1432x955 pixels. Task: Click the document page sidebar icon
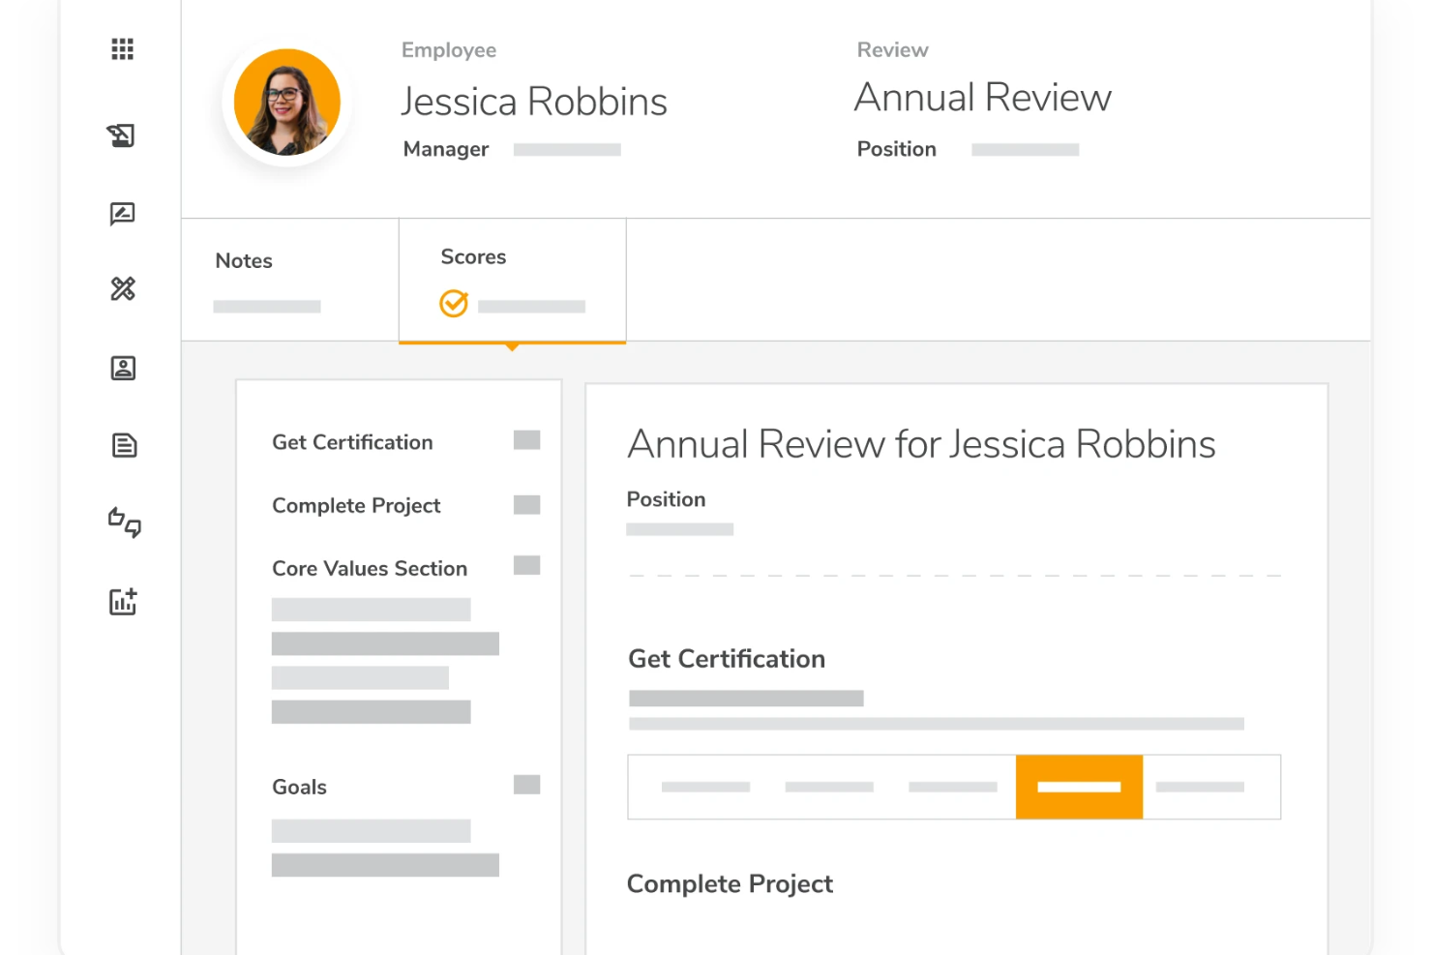pyautogui.click(x=124, y=445)
